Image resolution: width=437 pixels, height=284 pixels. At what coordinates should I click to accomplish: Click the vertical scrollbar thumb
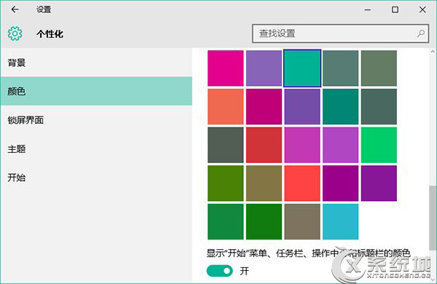pyautogui.click(x=433, y=218)
